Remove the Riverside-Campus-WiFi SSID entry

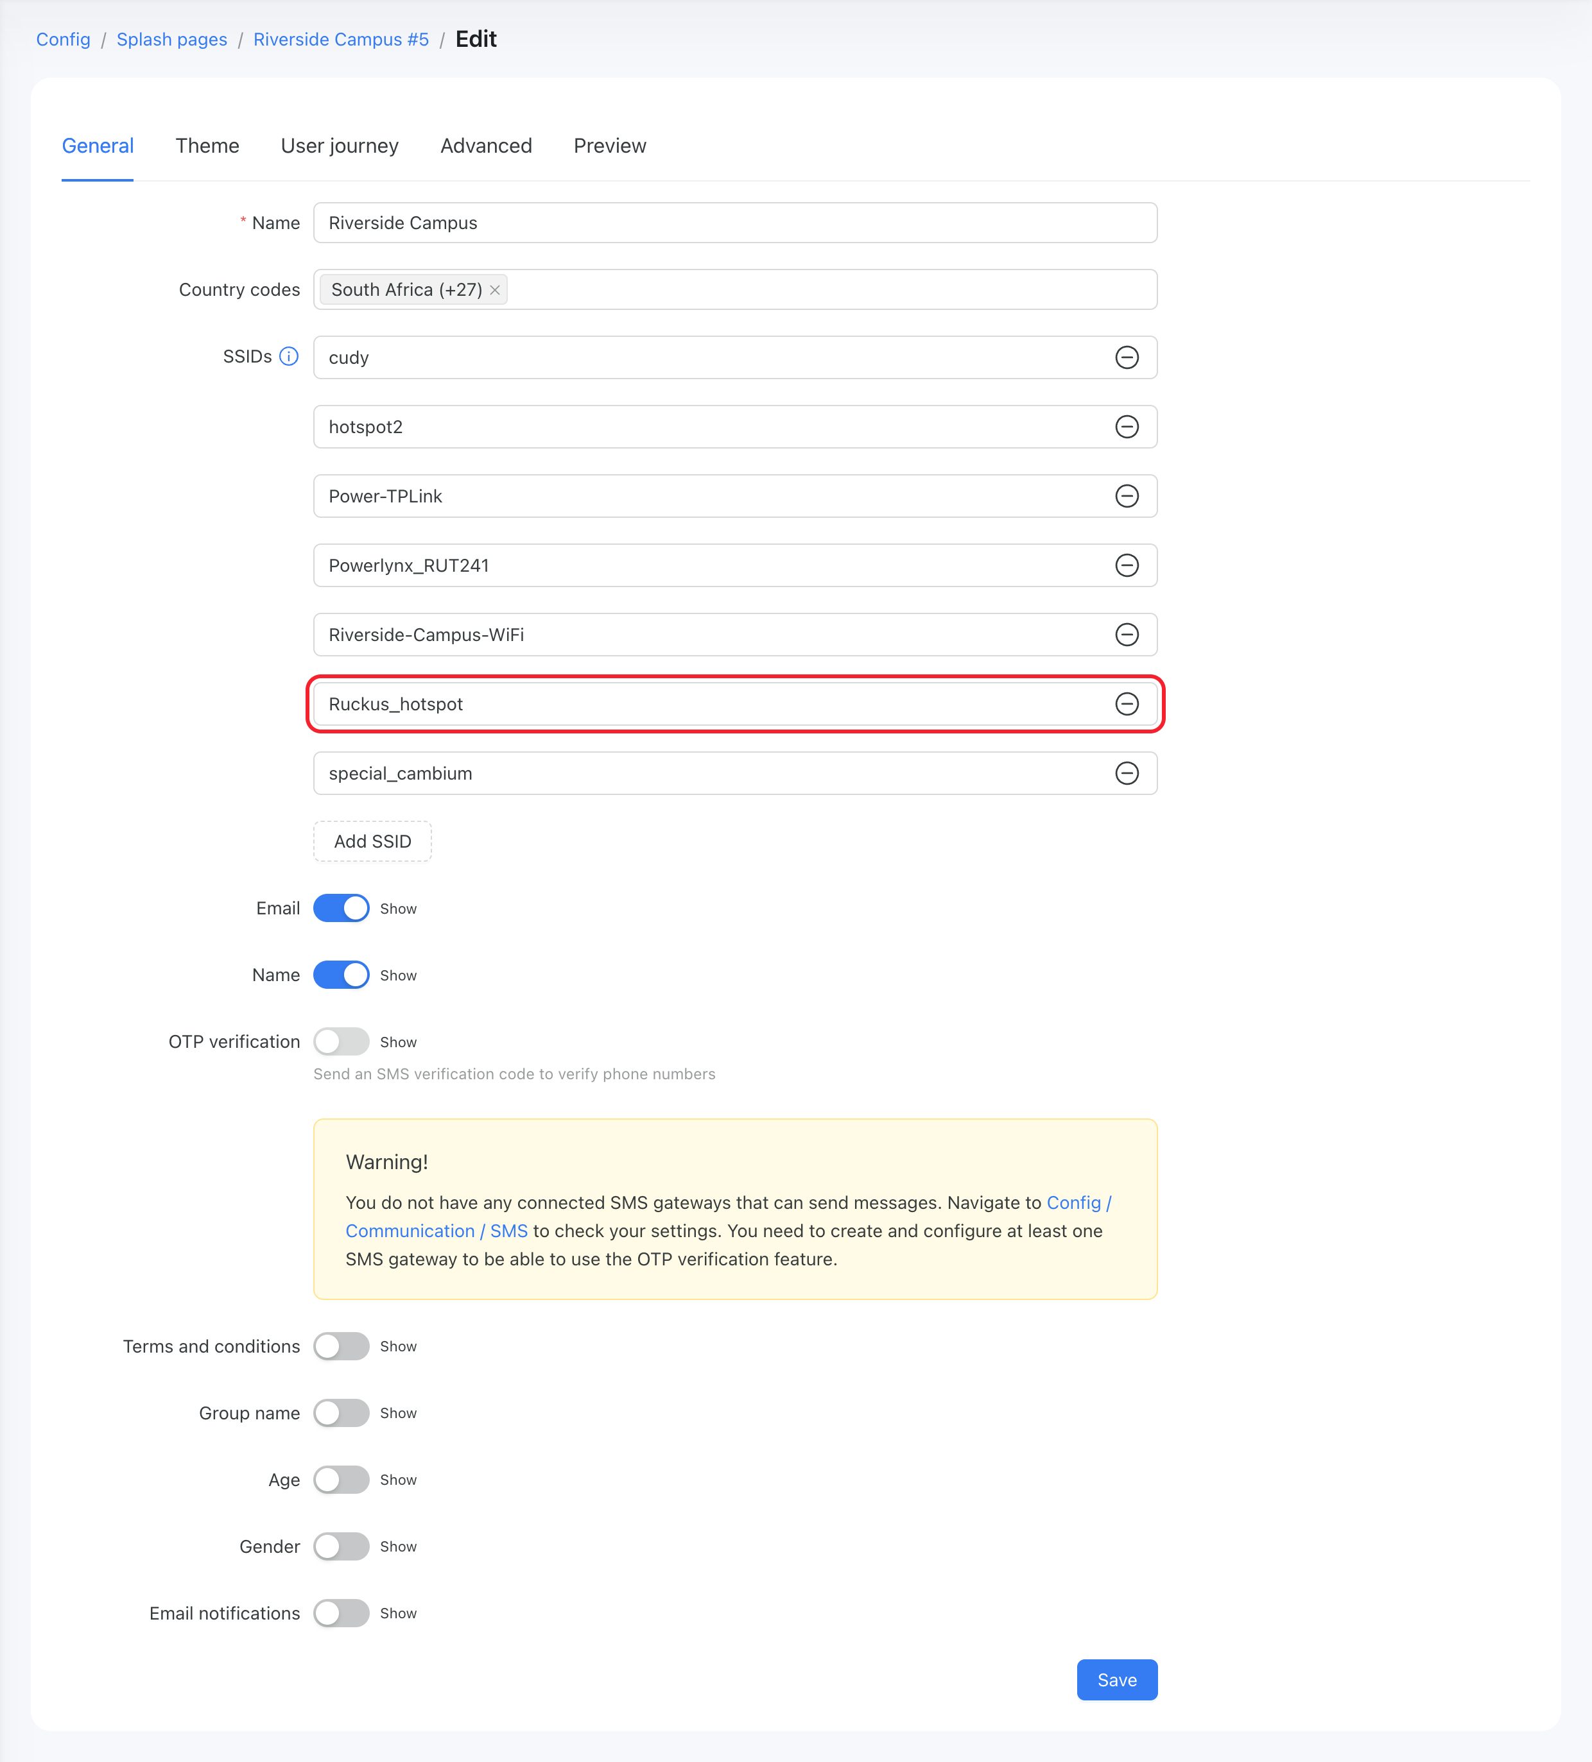1127,635
